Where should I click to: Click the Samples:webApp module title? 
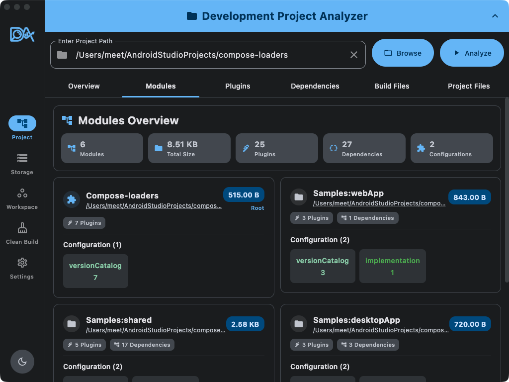[x=348, y=193]
